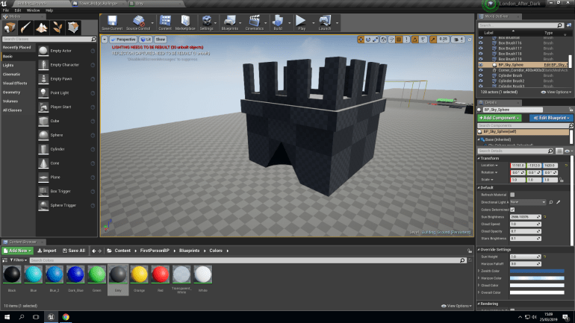Screen dimensions: 575x323
Task: Open World Outliner View Options
Action: pos(556,92)
